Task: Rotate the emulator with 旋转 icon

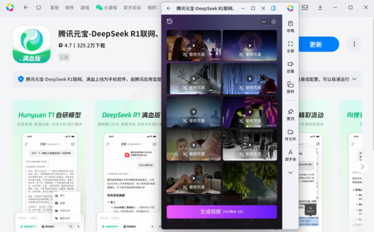Action: (290, 87)
